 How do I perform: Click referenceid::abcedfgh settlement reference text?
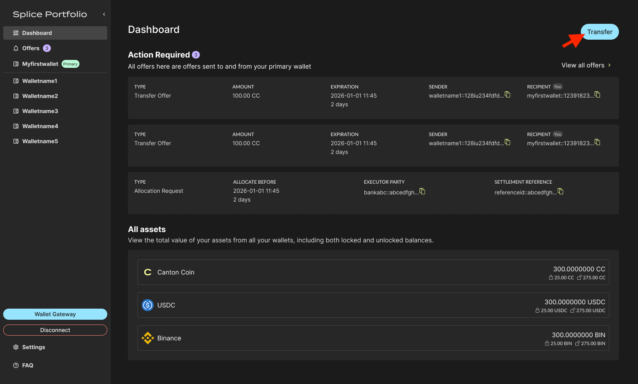point(526,192)
